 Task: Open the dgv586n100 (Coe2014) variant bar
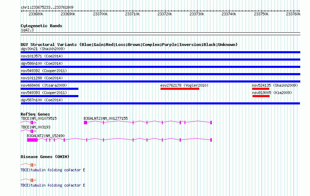[x=160, y=67]
